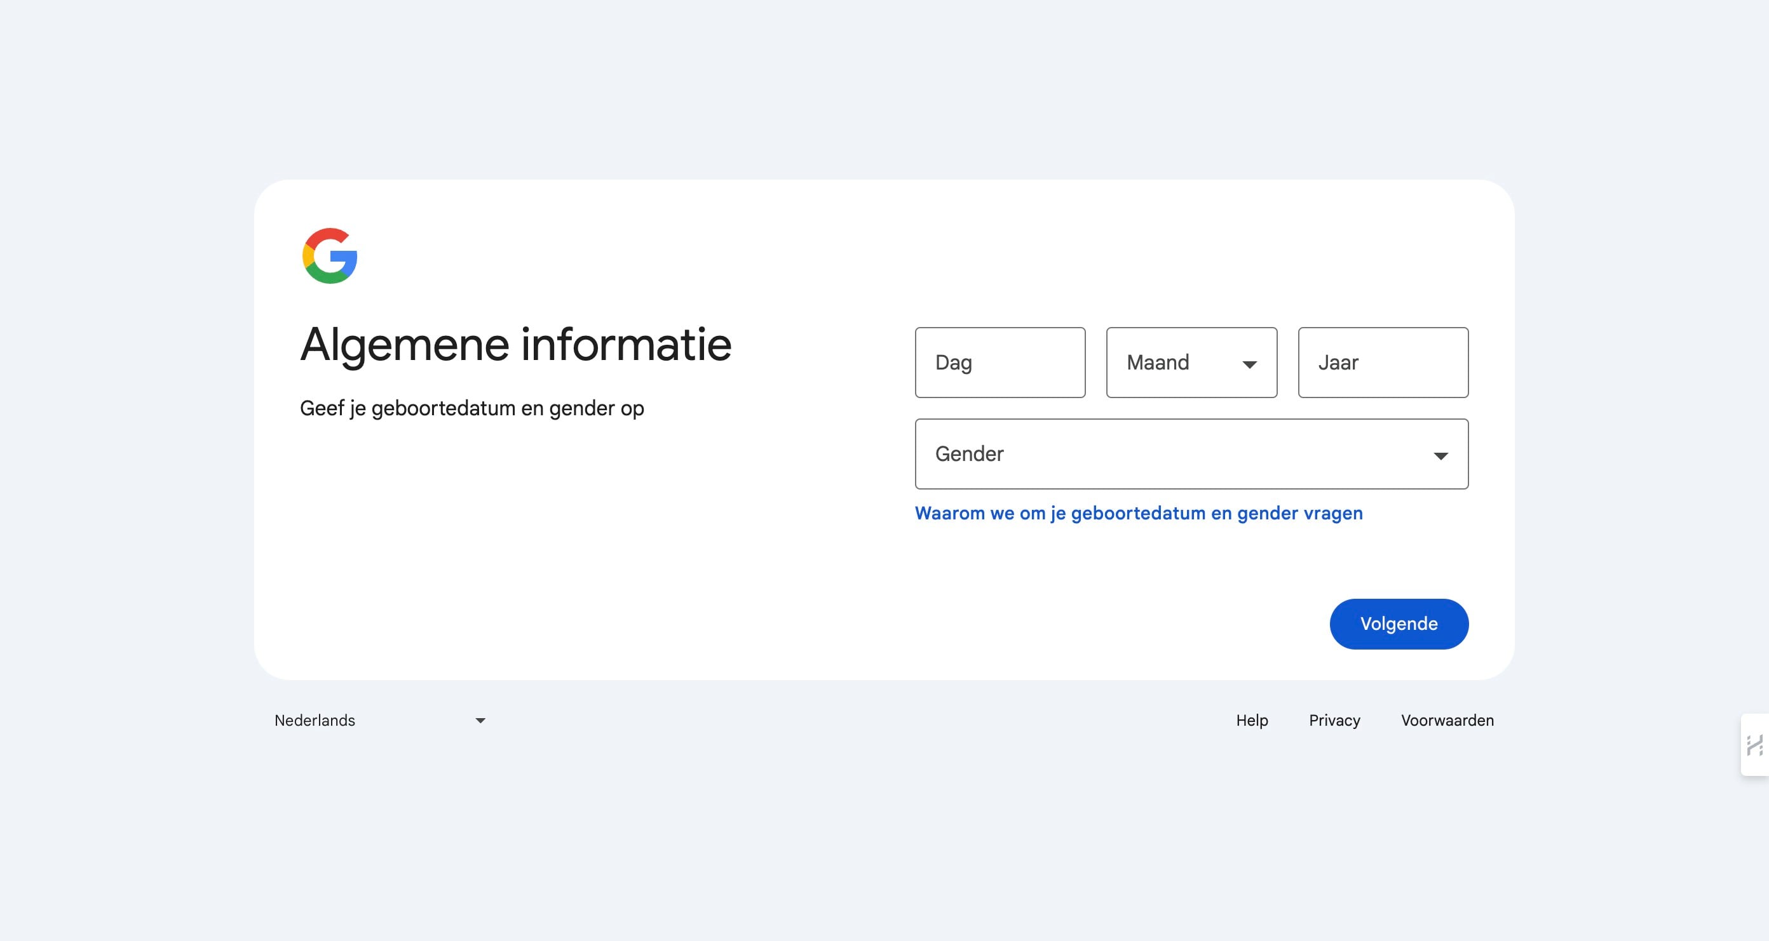Viewport: 1769px width, 941px height.
Task: Go to the Privacy footer link
Action: tap(1334, 721)
